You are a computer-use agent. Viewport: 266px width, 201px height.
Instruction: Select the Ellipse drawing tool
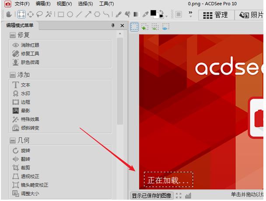70,14
